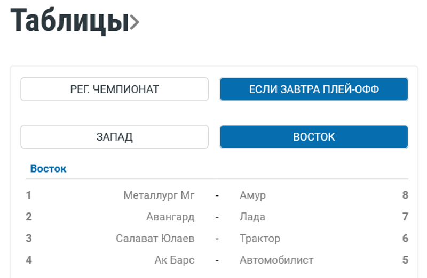Select the Авангард team
This screenshot has height=278, width=427.
(170, 217)
